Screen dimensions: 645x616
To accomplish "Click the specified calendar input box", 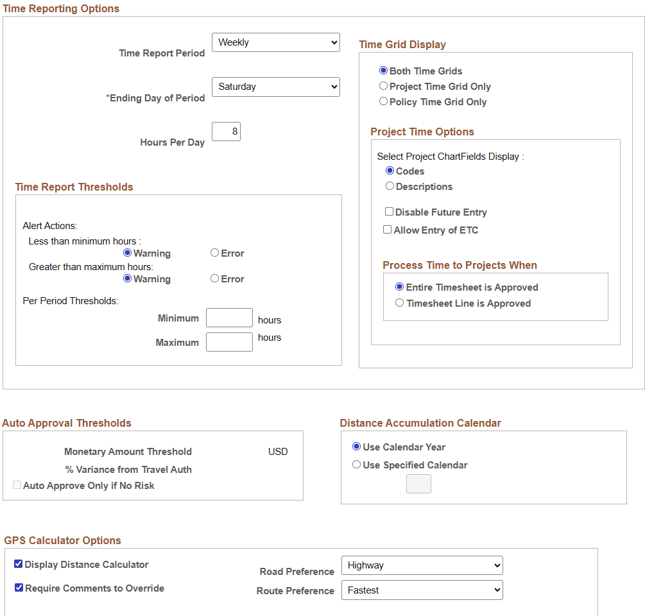I will tap(418, 484).
